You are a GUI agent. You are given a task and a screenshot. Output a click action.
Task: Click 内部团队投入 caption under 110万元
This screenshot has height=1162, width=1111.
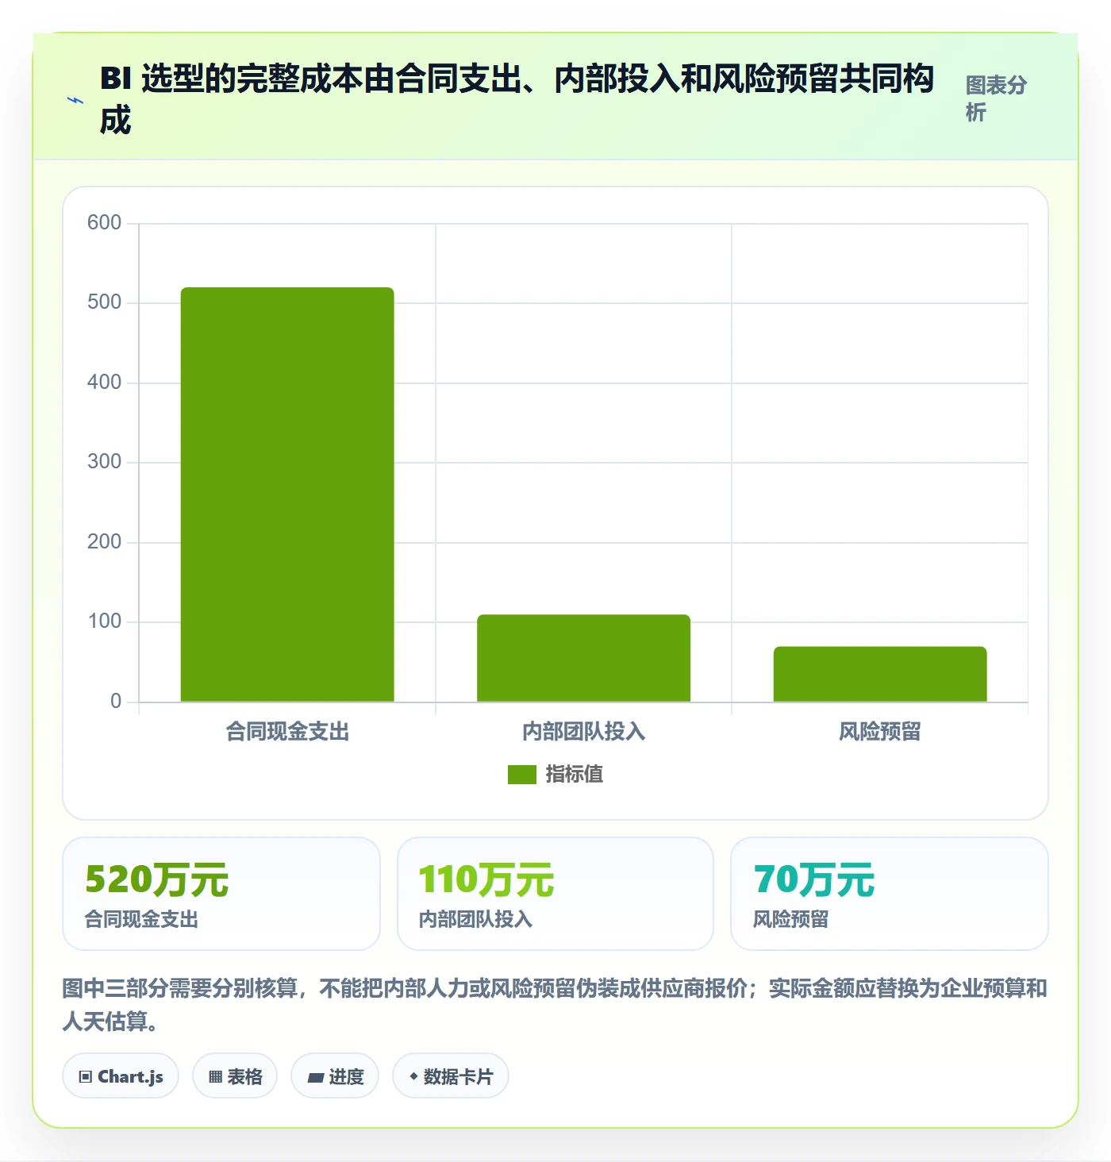(475, 919)
